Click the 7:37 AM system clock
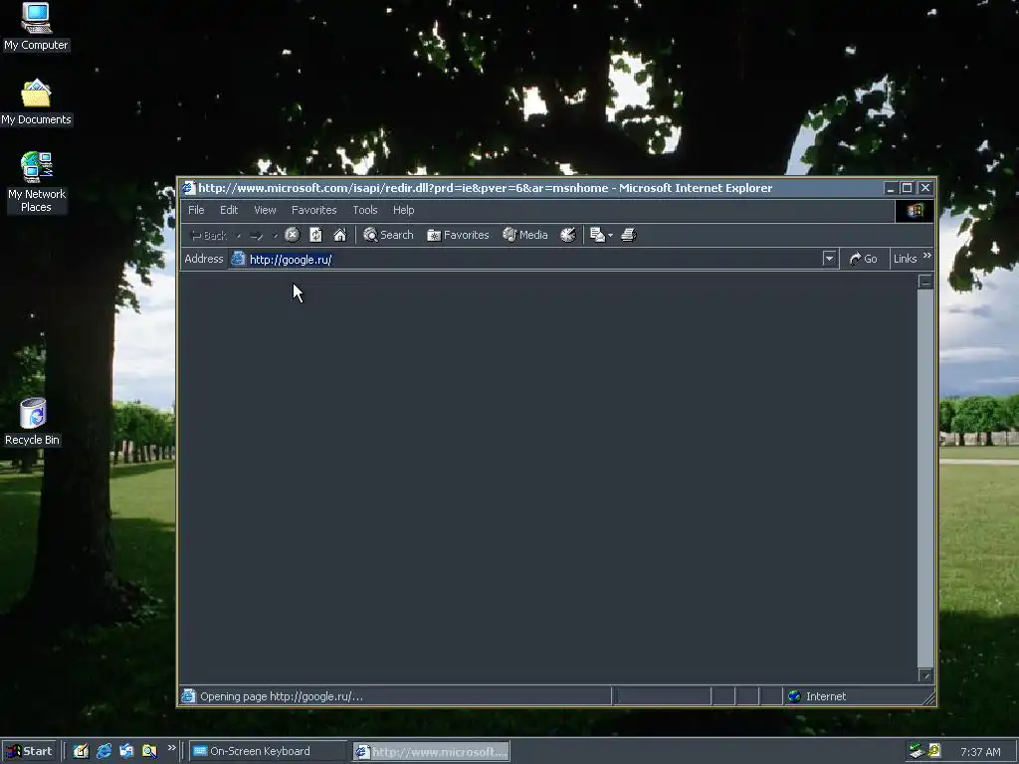 click(980, 752)
